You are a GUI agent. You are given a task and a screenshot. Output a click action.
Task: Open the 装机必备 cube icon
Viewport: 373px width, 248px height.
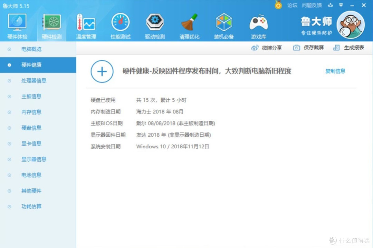[223, 22]
